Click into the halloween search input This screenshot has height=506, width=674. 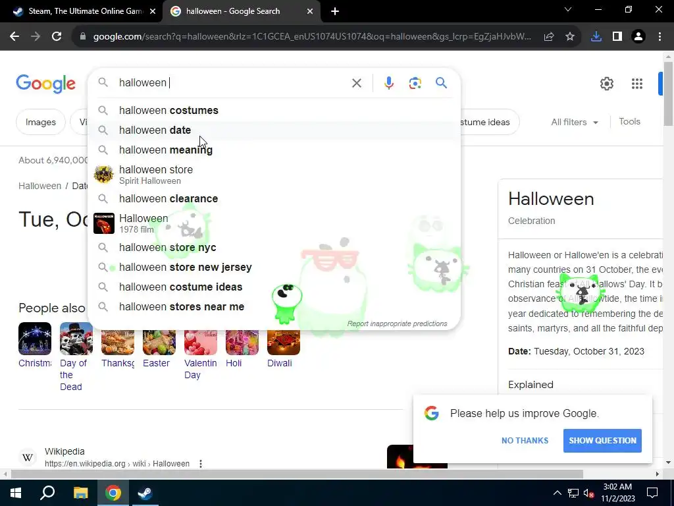click(x=232, y=82)
